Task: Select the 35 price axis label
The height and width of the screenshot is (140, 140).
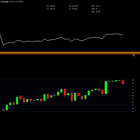Action: tap(133, 111)
